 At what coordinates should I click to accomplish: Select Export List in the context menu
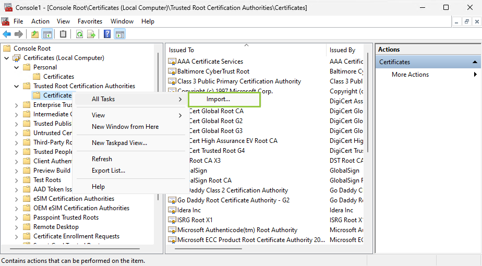coord(109,171)
